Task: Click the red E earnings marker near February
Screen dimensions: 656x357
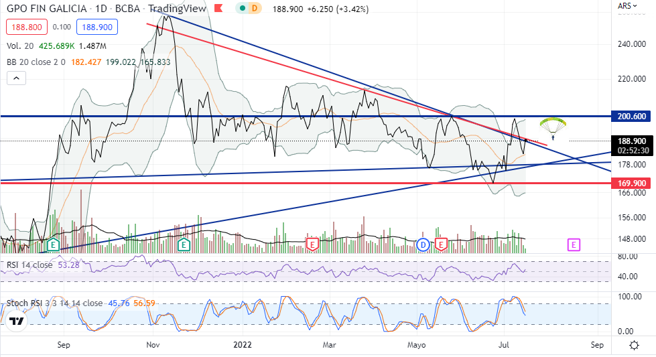Action: coord(312,244)
